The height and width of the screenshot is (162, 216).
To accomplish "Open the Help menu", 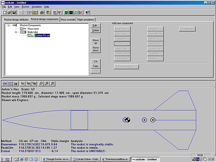I will pyautogui.click(x=47, y=7).
